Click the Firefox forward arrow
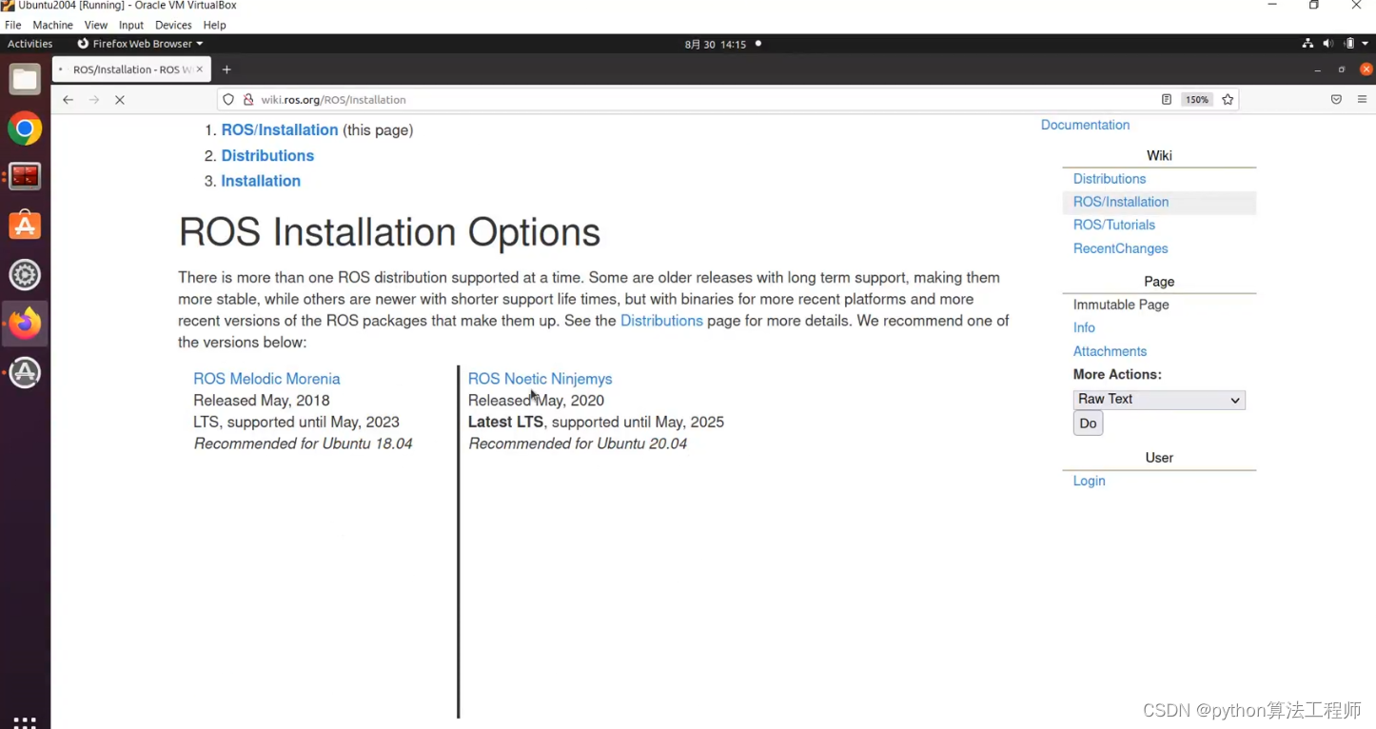Viewport: 1376px width, 729px height. point(93,100)
